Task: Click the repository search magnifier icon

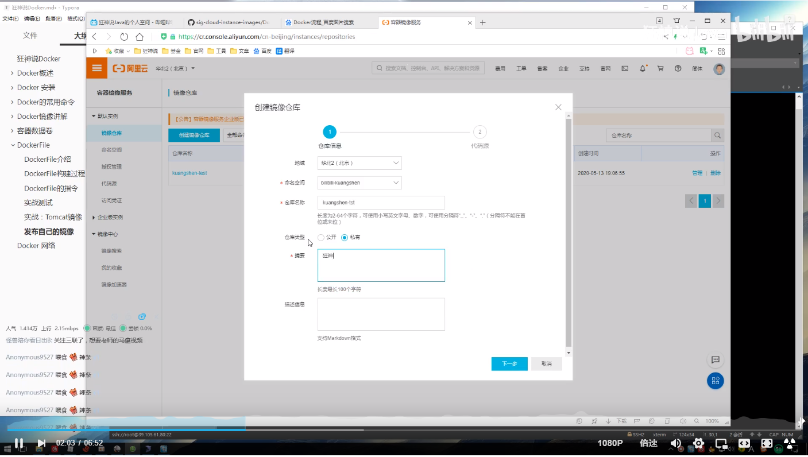Action: (717, 135)
